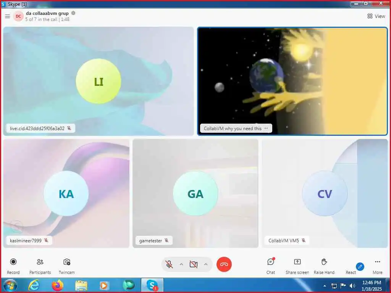Image resolution: width=391 pixels, height=293 pixels.
Task: Open the View layout options
Action: [x=376, y=16]
